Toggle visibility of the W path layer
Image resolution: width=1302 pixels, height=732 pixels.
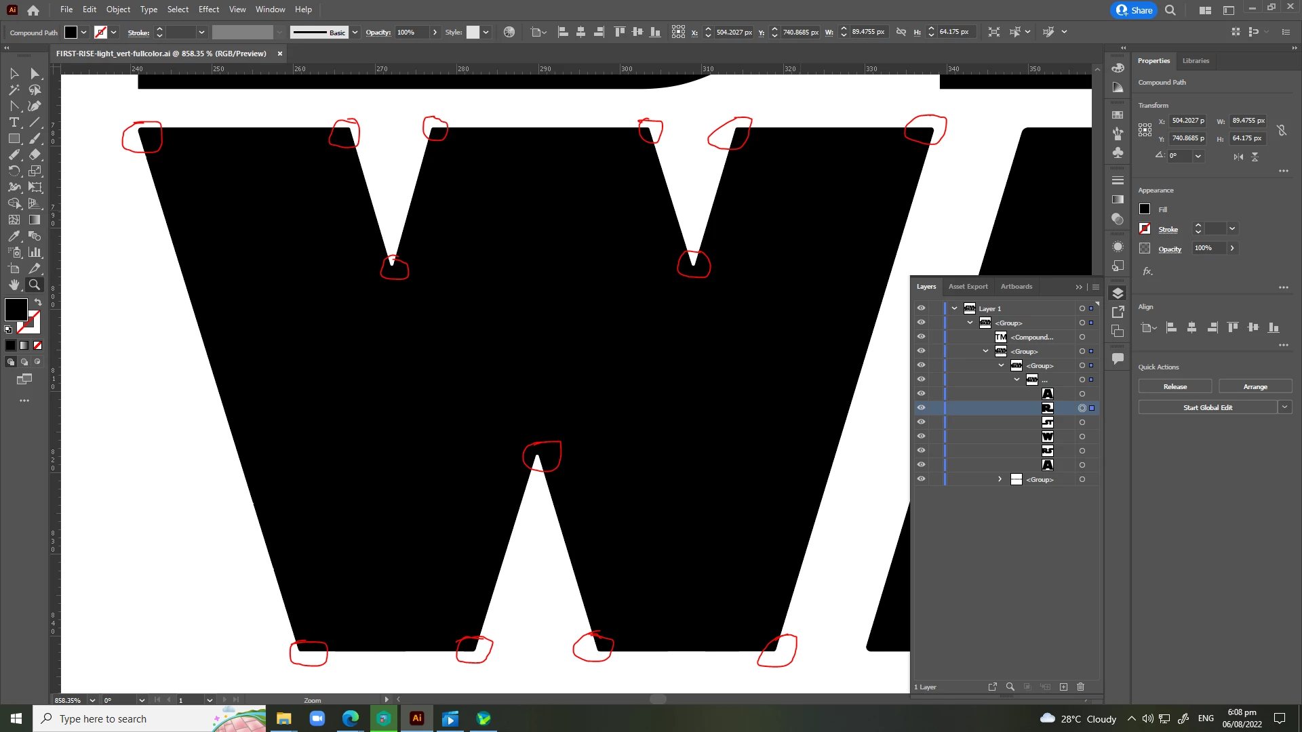(x=921, y=436)
